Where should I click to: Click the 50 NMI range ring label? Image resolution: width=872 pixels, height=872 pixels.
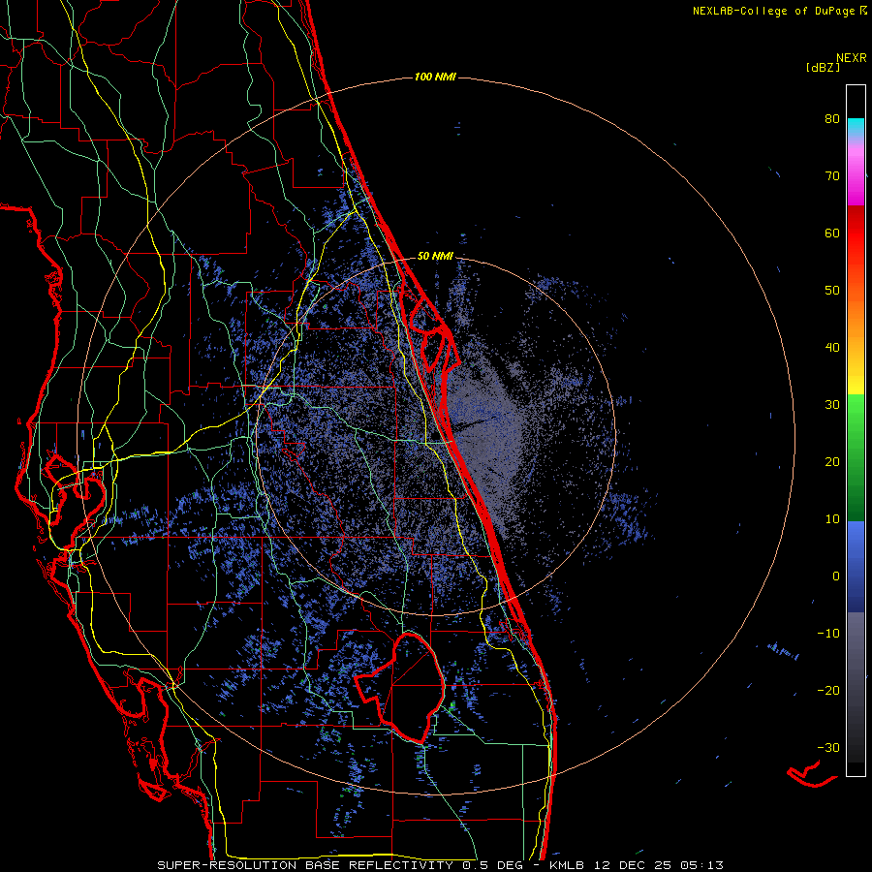click(x=435, y=257)
